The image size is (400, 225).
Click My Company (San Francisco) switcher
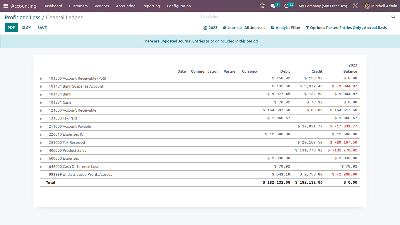(323, 6)
